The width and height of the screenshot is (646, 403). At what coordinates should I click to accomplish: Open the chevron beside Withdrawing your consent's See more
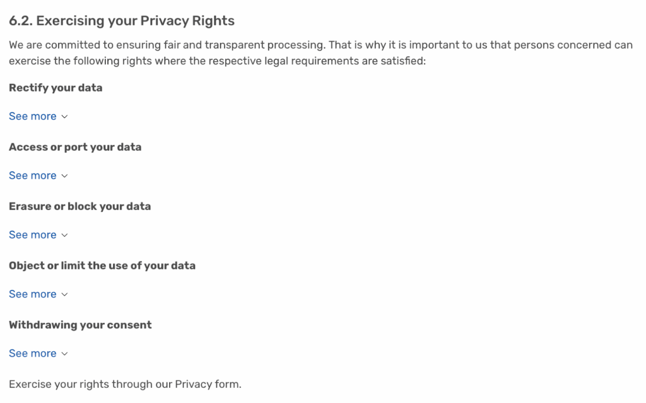[65, 353]
